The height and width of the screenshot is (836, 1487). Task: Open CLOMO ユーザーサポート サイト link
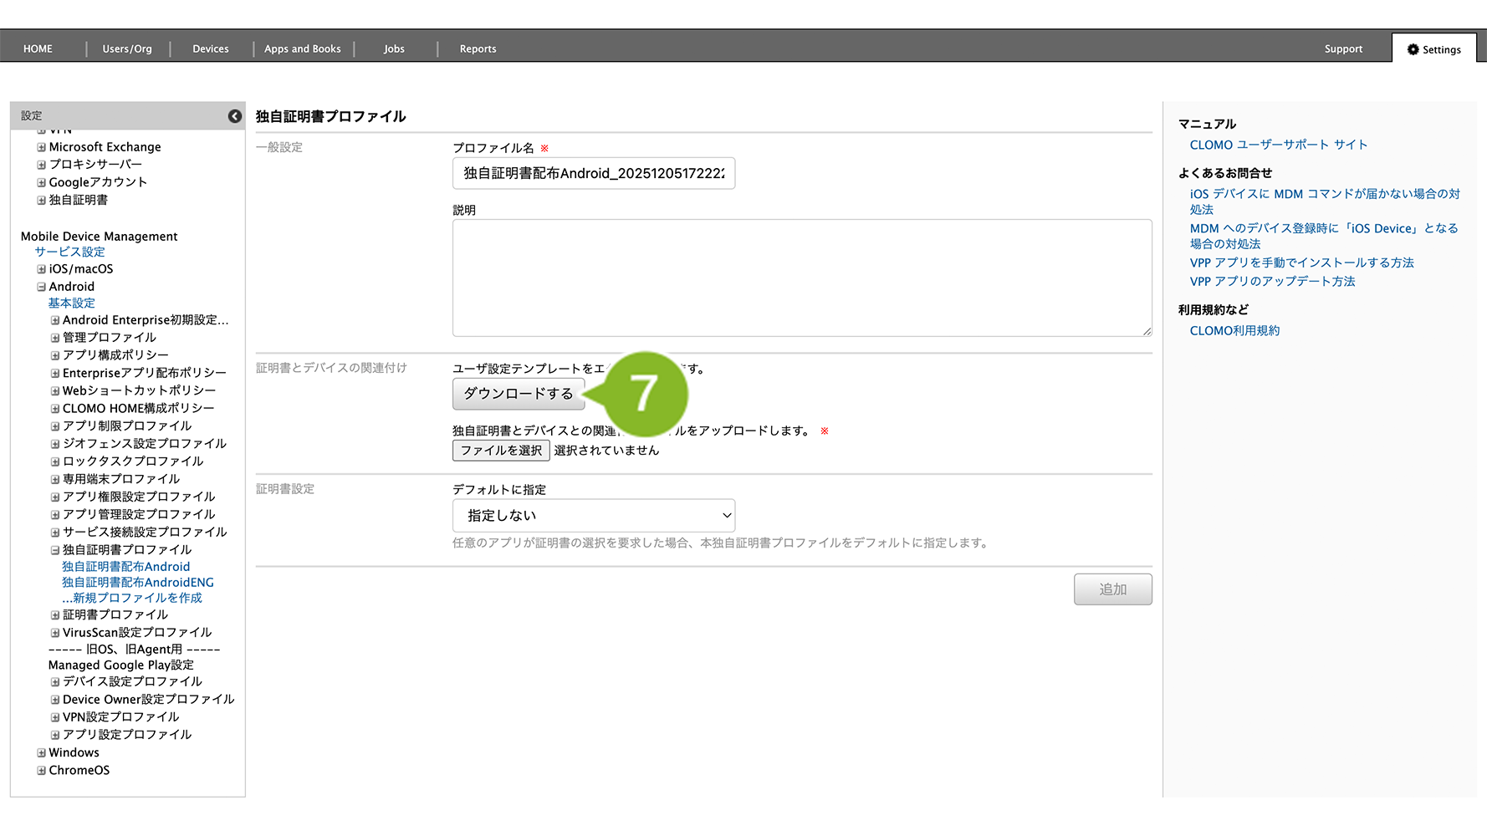(1278, 145)
